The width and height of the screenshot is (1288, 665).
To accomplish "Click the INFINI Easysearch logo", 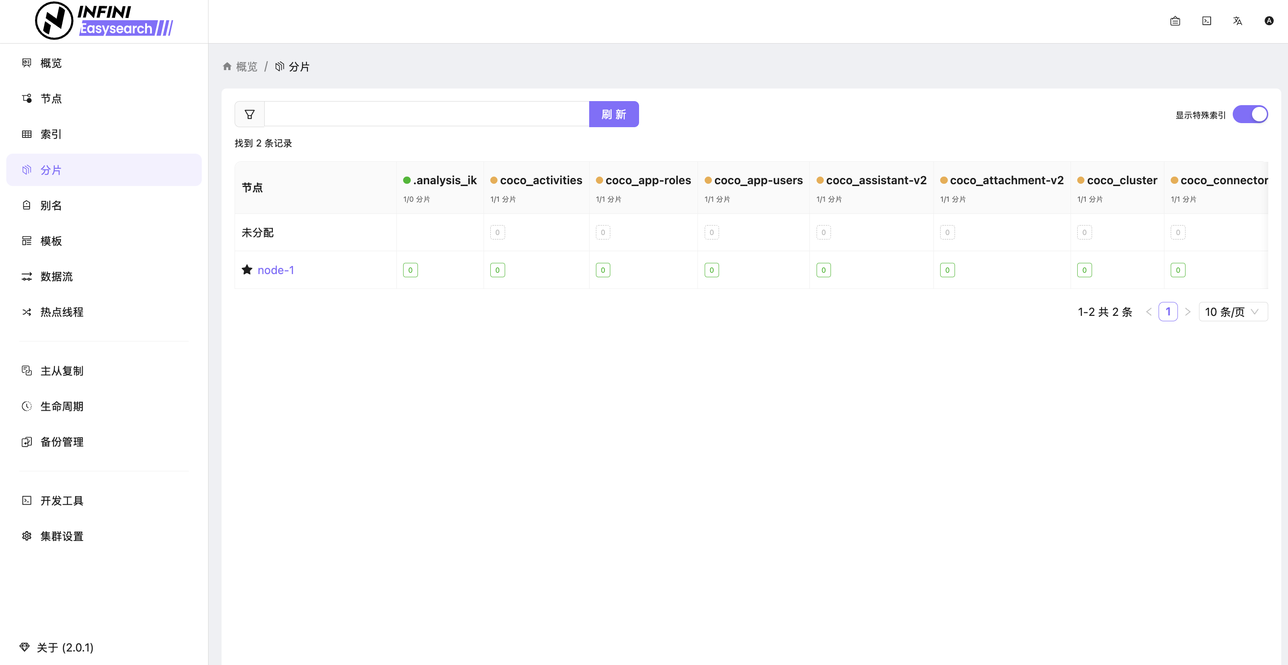I will [105, 21].
